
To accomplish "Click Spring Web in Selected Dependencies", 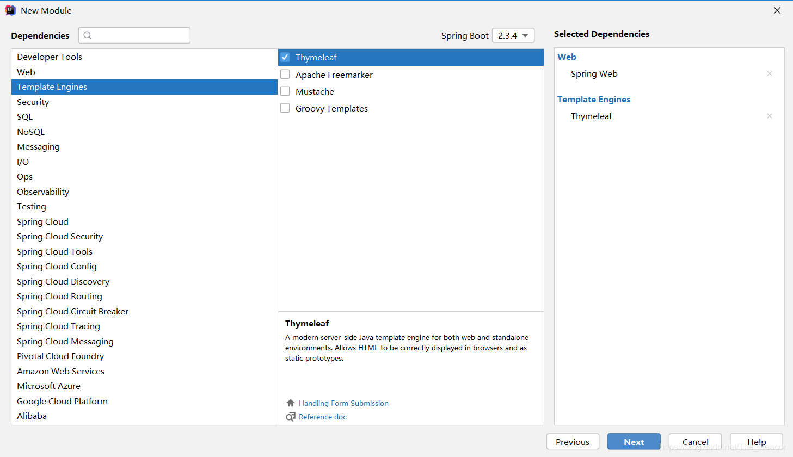I will 594,73.
